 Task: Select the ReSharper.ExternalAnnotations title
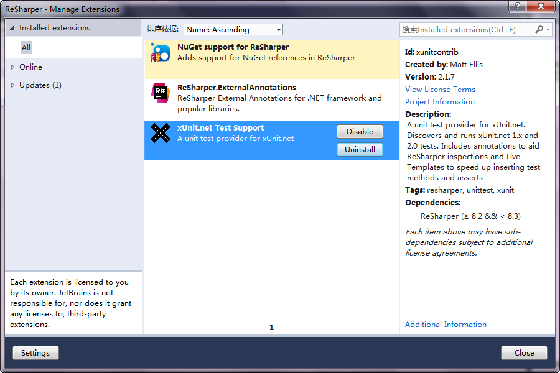point(237,88)
